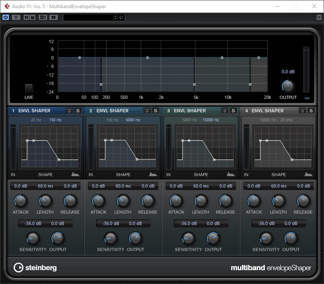Viewport: 324px width, 284px height.
Task: Solo band 4 ENVL SHAPER
Action: (311, 111)
